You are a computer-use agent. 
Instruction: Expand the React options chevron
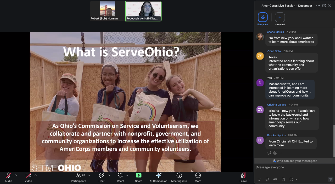coord(127,175)
